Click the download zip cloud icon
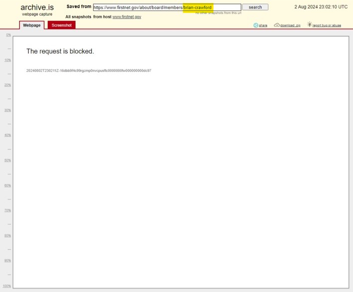 pos(277,25)
